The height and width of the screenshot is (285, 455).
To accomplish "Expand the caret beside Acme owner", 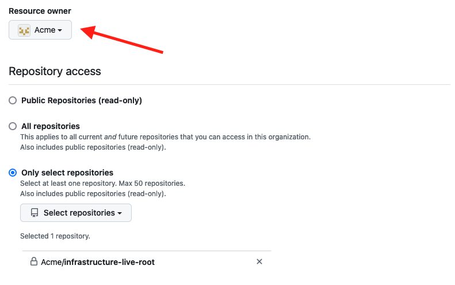I will pos(60,30).
